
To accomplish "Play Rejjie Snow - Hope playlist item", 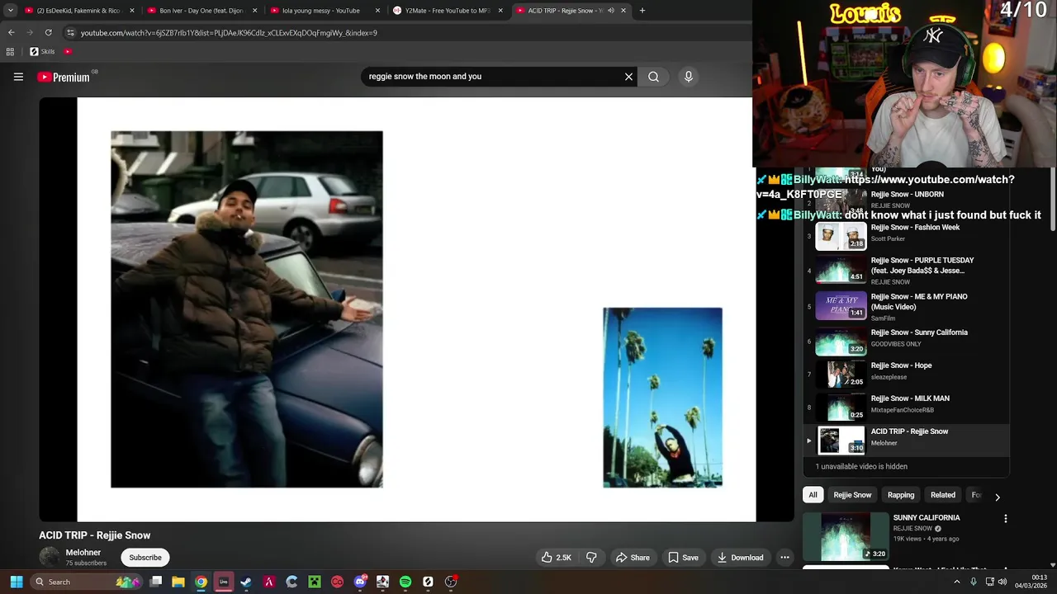I will (x=907, y=375).
